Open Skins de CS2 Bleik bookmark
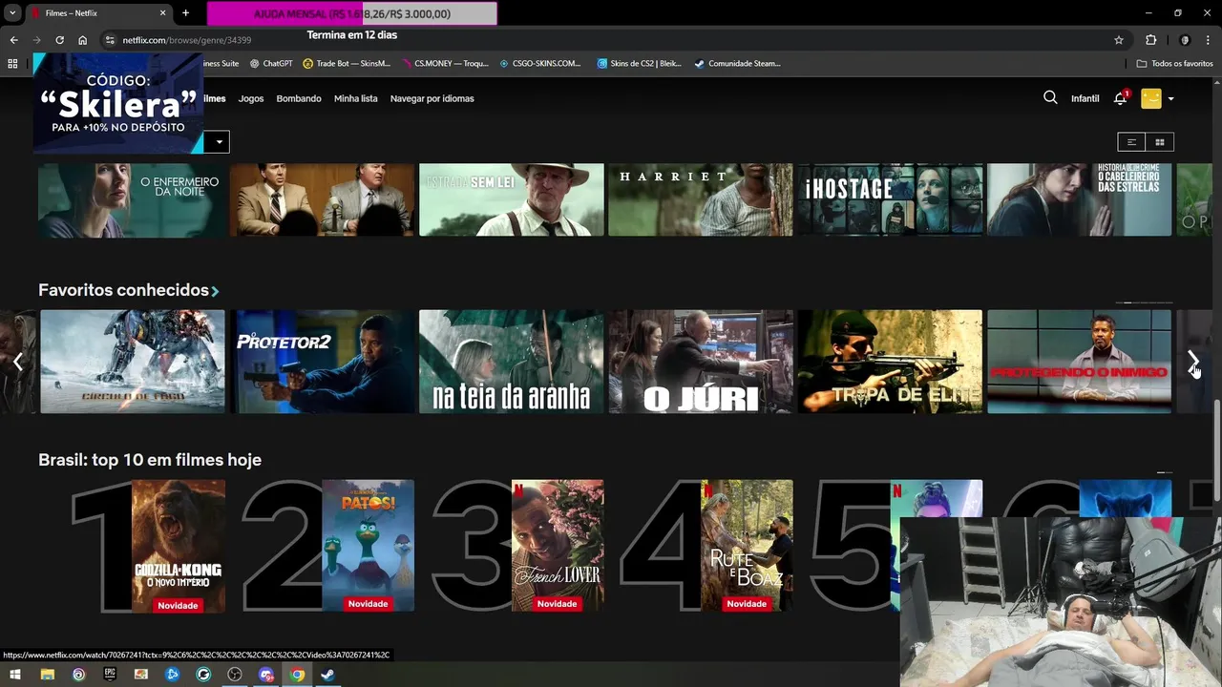 click(640, 63)
